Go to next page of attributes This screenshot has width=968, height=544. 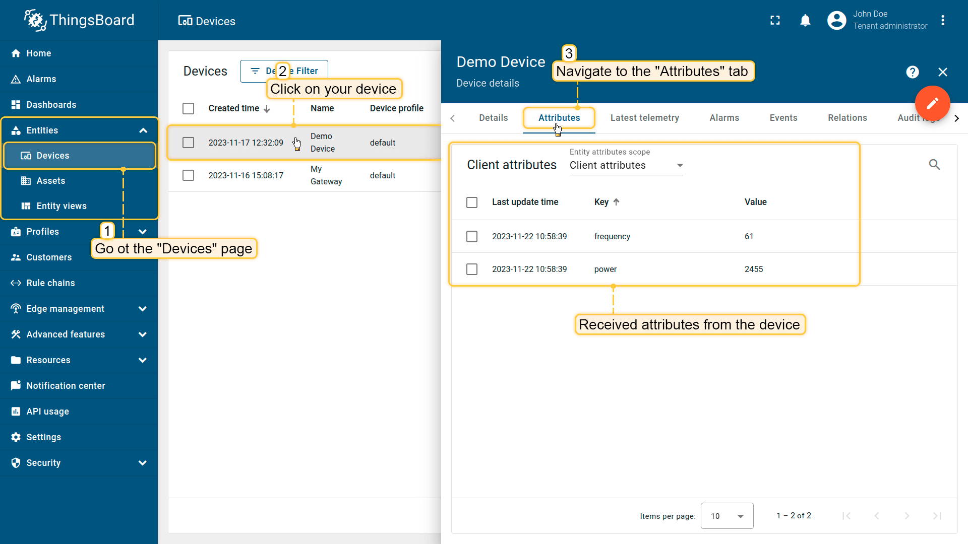pyautogui.click(x=907, y=516)
